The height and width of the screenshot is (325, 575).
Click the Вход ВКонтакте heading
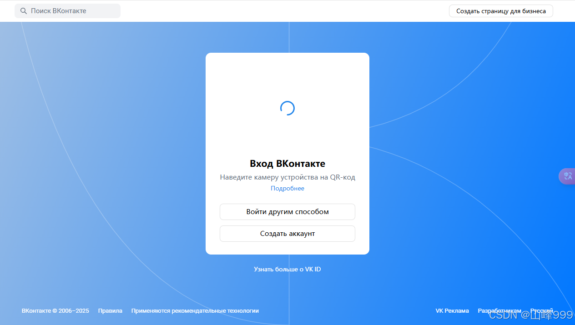(287, 164)
